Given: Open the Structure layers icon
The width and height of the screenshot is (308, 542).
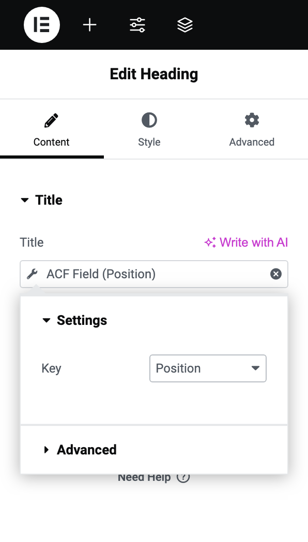Looking at the screenshot, I should (185, 25).
